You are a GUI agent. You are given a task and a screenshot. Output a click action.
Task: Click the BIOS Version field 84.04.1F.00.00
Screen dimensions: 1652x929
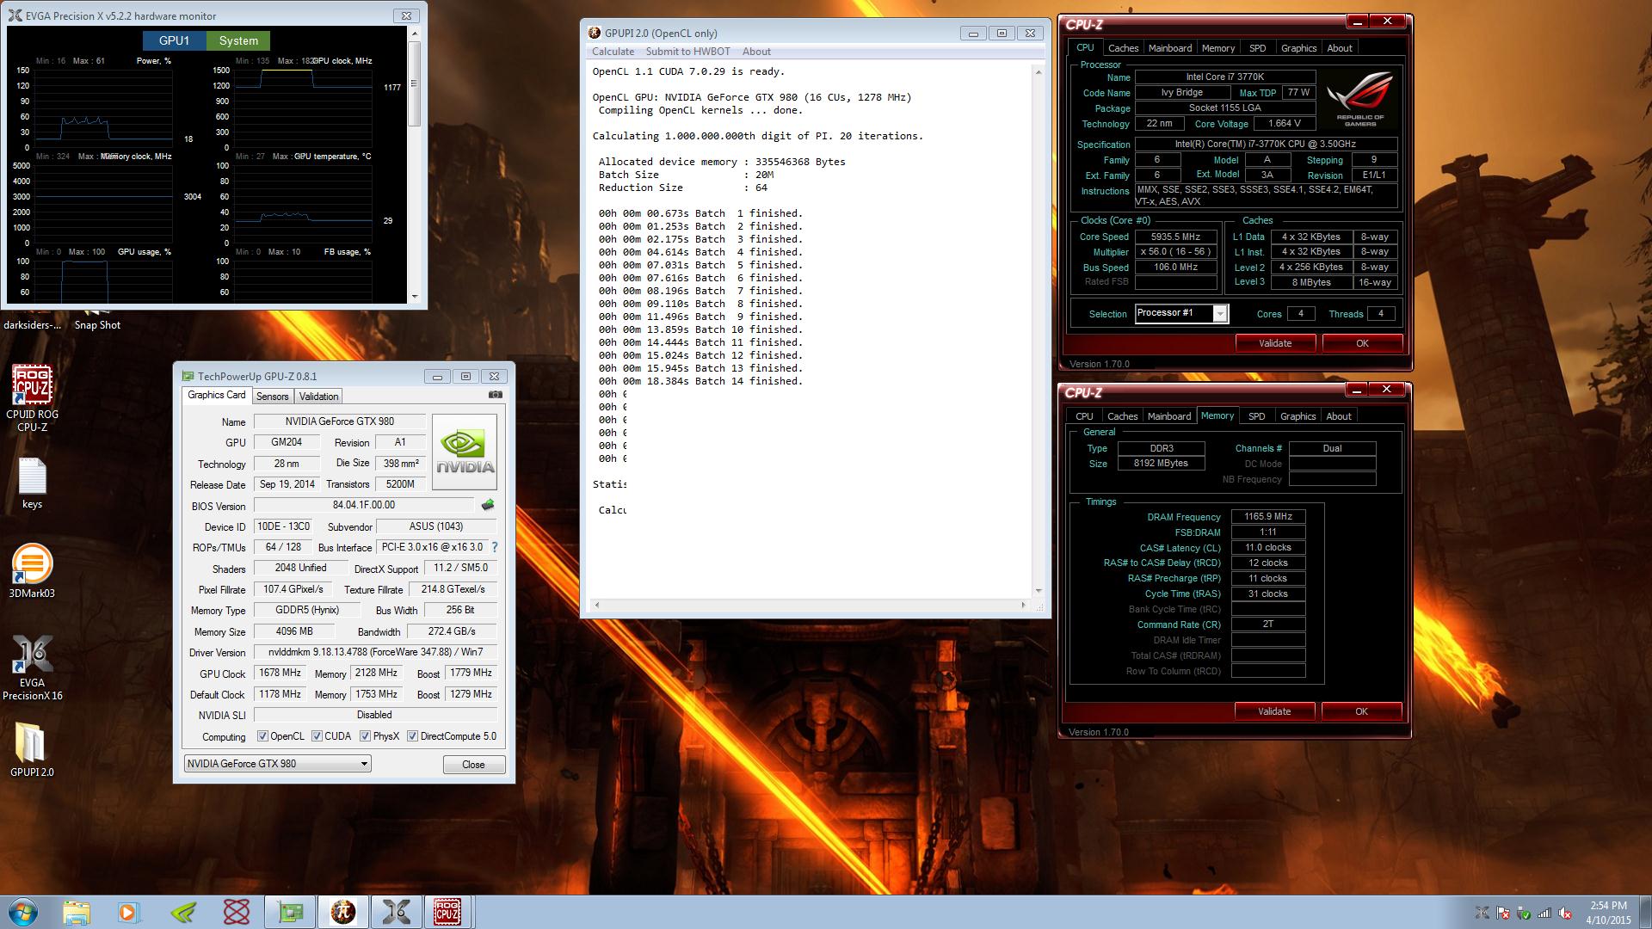pos(364,505)
